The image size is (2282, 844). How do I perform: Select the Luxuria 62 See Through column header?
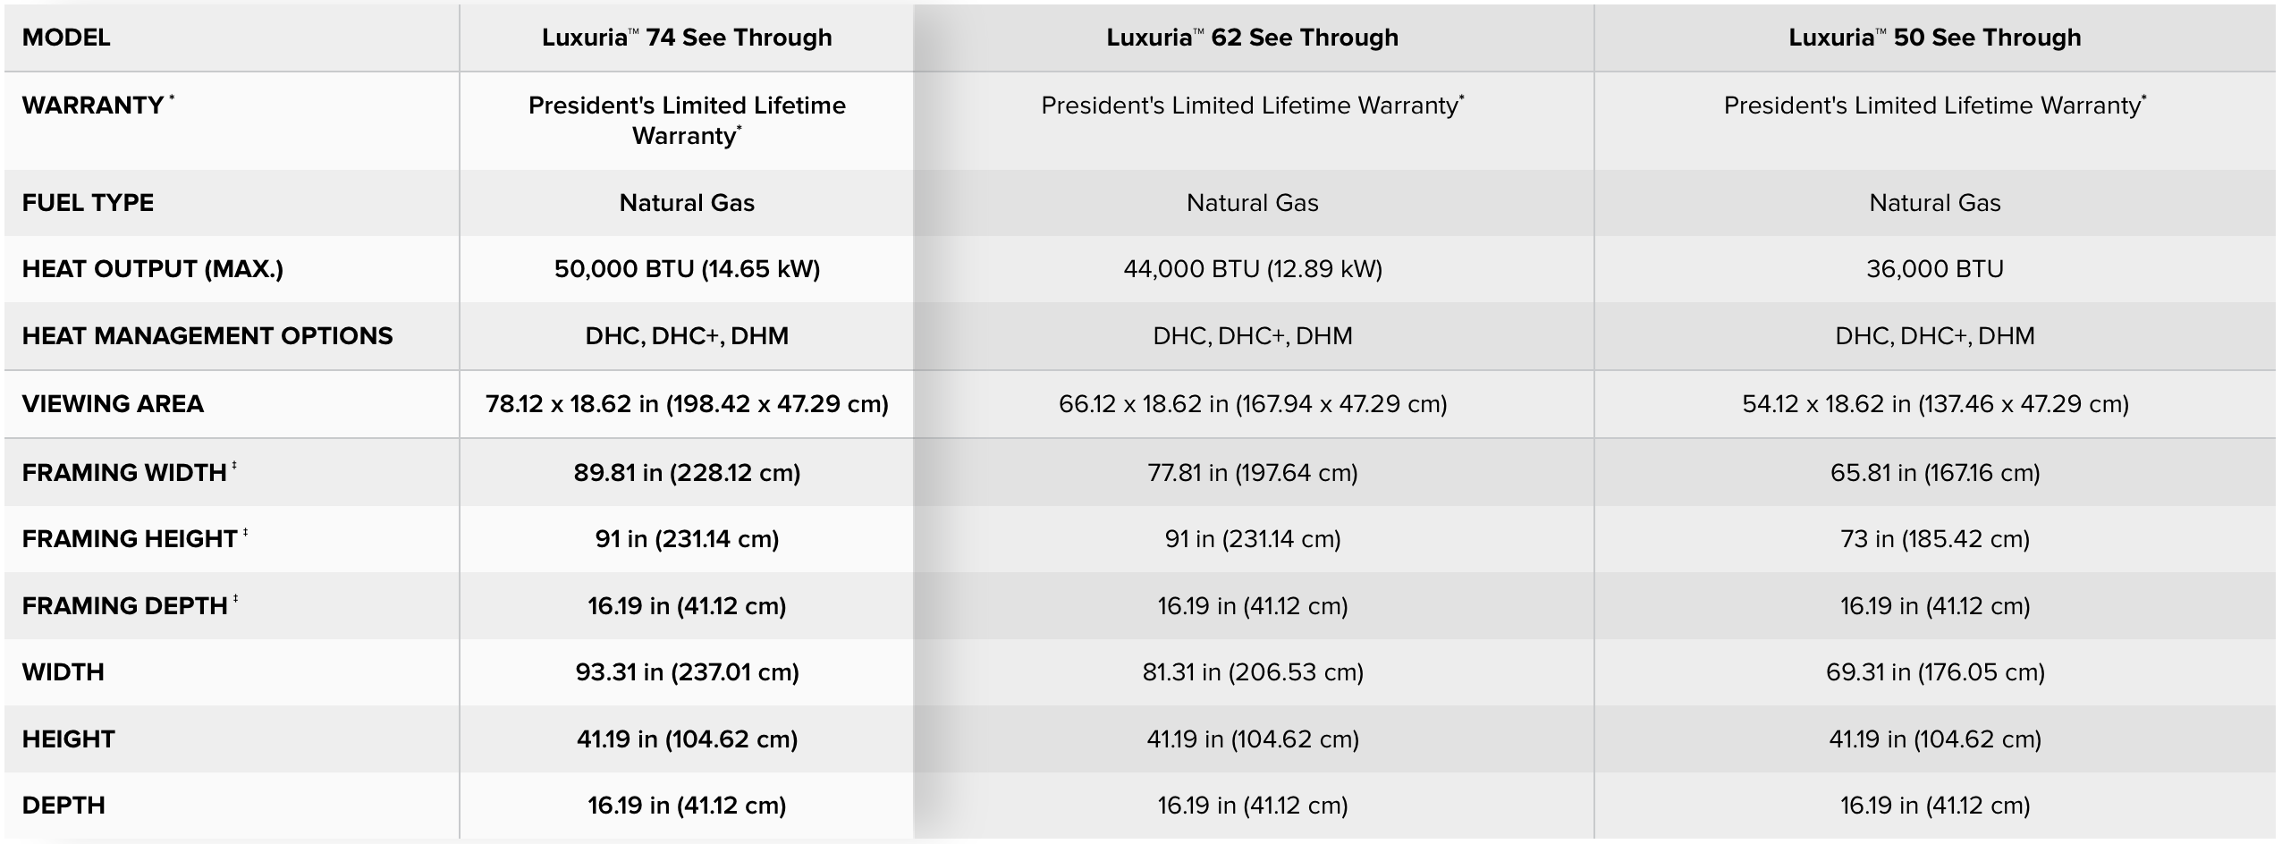click(1252, 38)
